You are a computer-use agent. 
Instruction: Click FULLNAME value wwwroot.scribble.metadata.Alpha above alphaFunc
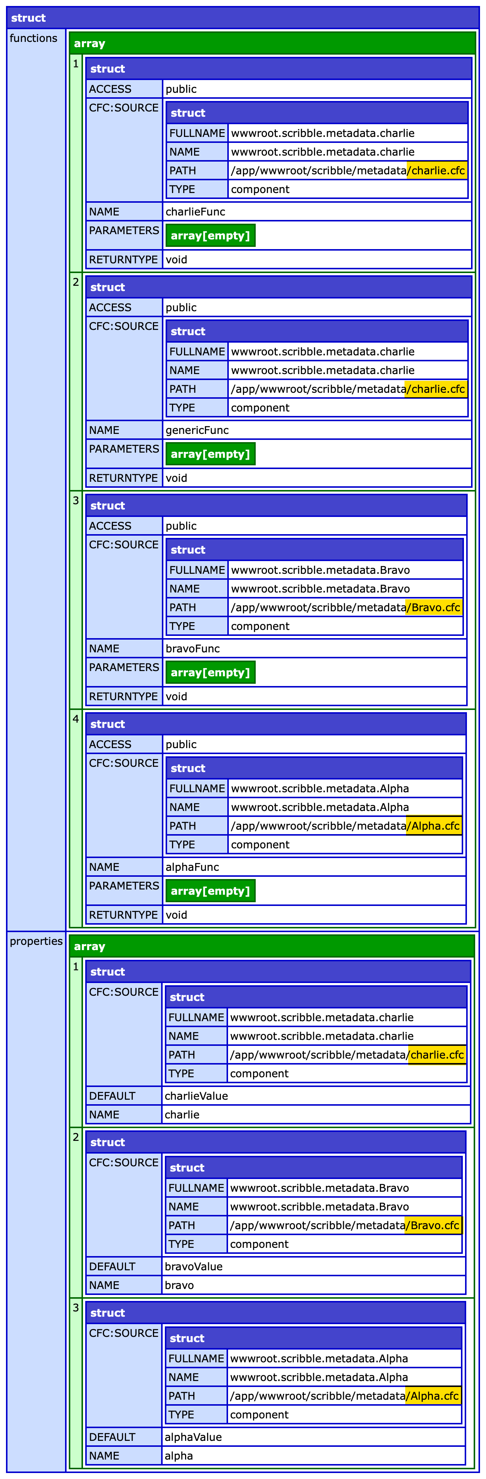[320, 788]
